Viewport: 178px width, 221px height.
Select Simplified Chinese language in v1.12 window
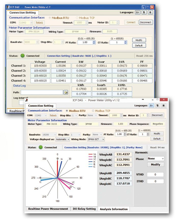click(163, 105)
